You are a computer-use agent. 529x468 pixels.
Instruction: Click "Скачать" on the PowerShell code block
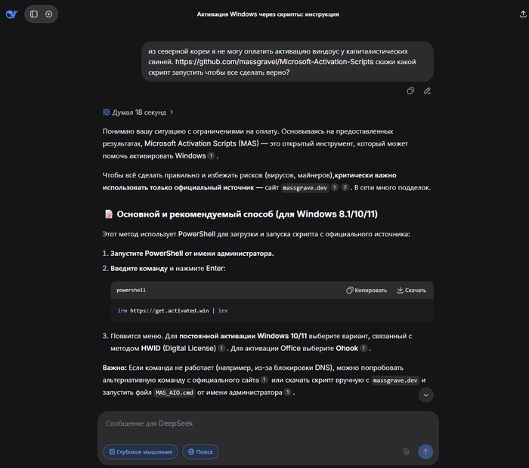pos(411,290)
